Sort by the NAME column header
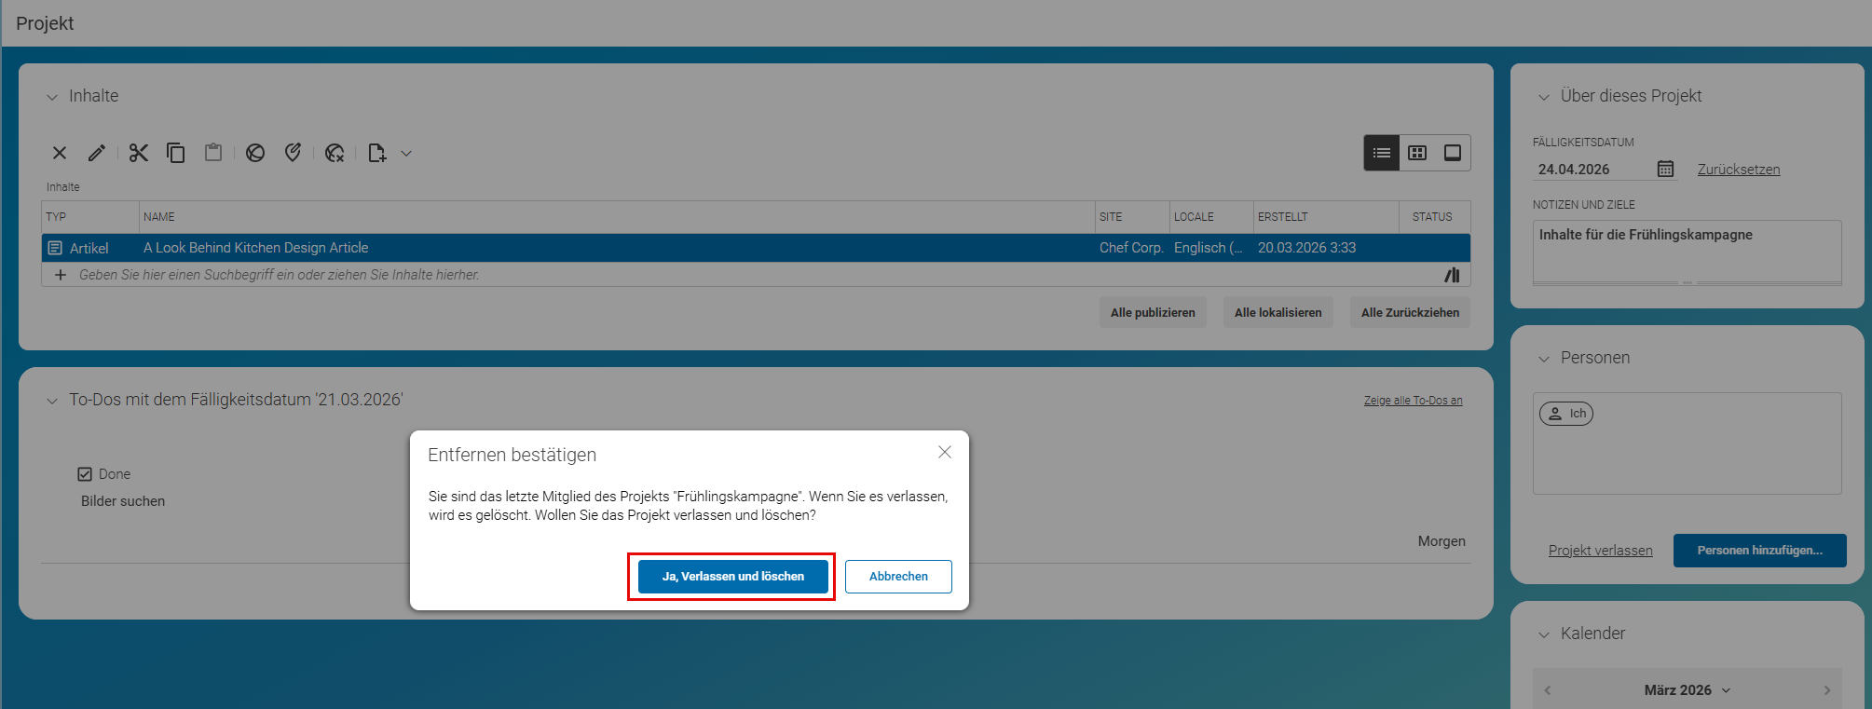1872x709 pixels. [617, 217]
